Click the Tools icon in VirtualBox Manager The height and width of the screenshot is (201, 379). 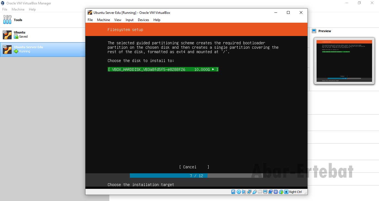point(7,20)
